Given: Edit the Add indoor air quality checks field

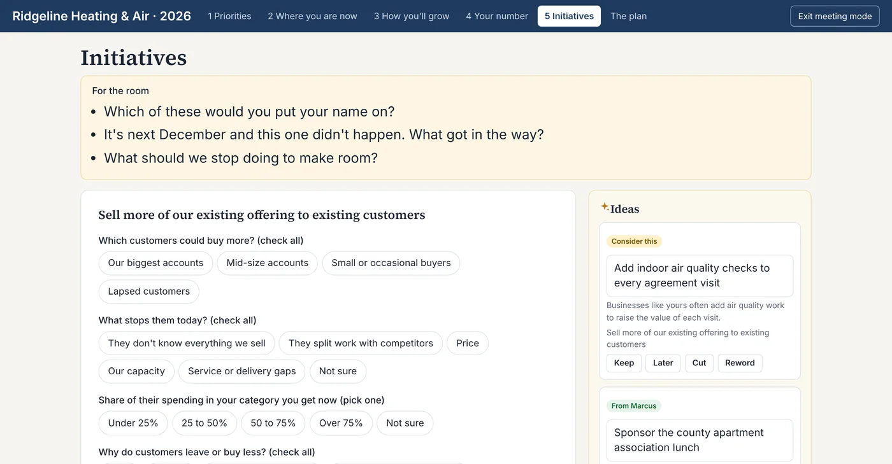Looking at the screenshot, I should pos(700,276).
